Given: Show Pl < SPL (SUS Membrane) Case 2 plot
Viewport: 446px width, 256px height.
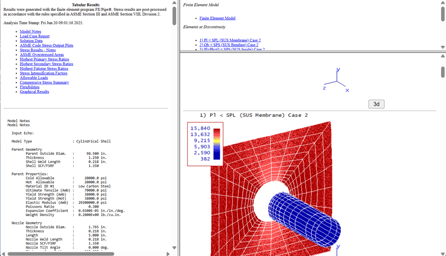Looking at the screenshot, I should click(230, 40).
